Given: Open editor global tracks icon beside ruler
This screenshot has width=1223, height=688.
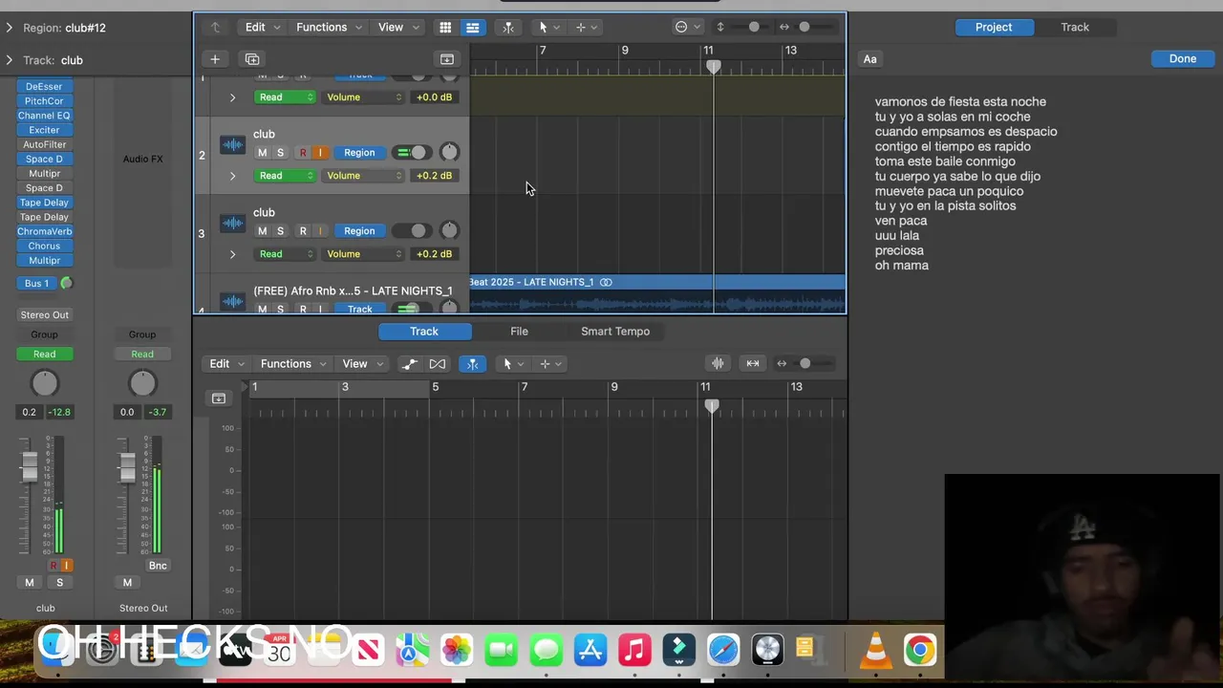Looking at the screenshot, I should coord(219,398).
